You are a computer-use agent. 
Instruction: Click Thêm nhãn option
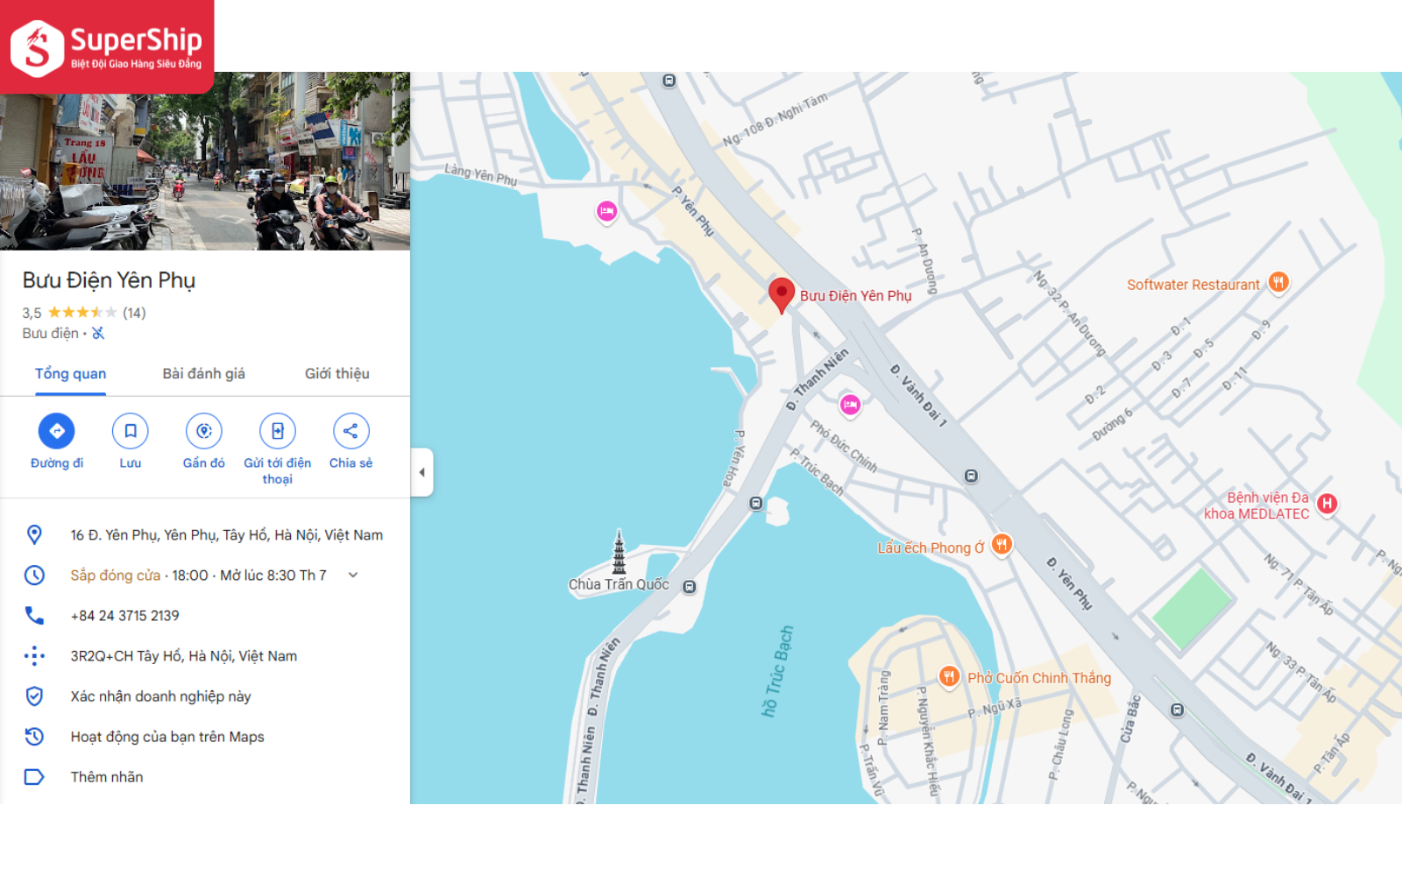click(x=107, y=776)
